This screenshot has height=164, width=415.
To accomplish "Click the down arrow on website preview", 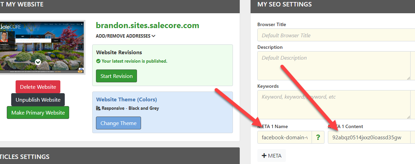I will 38,62.
